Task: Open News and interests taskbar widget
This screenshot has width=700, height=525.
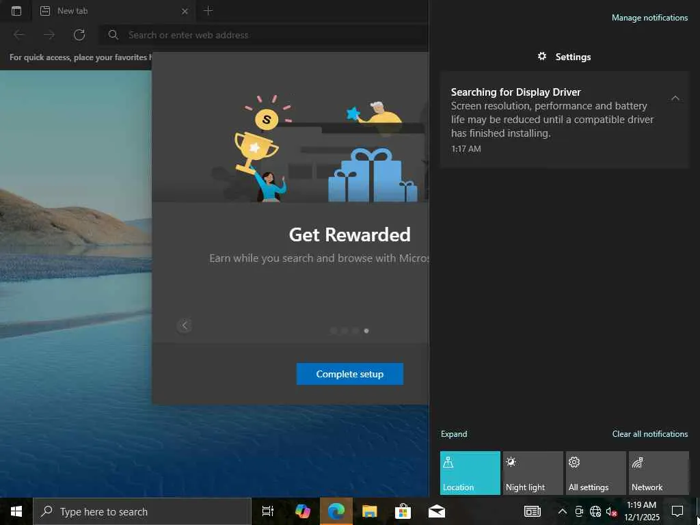Action: pyautogui.click(x=532, y=511)
